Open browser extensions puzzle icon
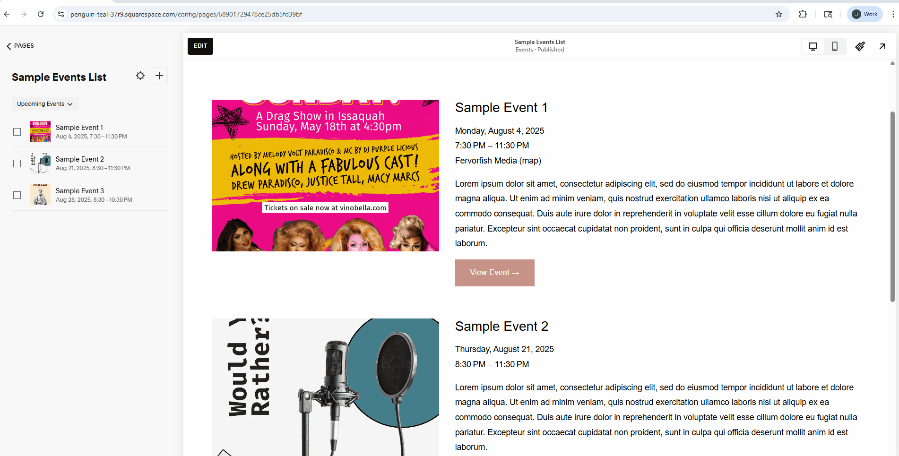The height and width of the screenshot is (456, 899). point(803,14)
